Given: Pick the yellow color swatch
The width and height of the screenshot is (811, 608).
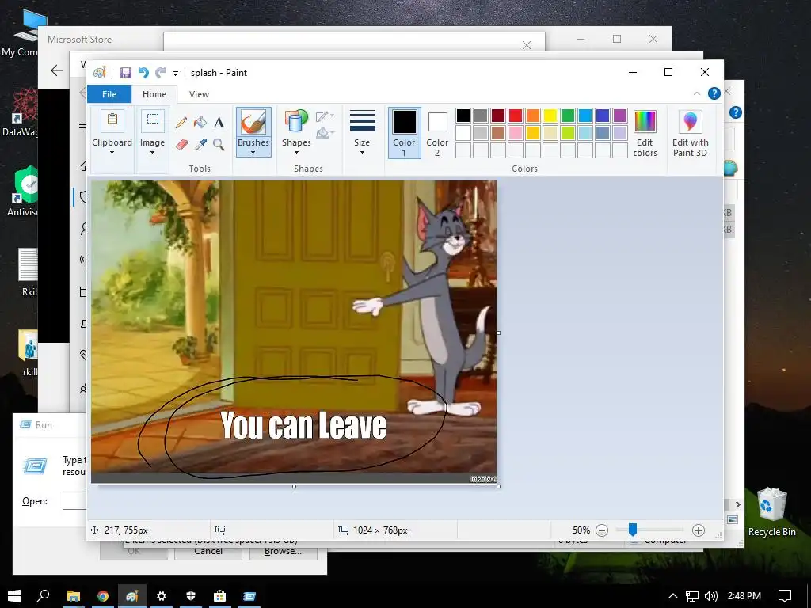Looking at the screenshot, I should 550,116.
